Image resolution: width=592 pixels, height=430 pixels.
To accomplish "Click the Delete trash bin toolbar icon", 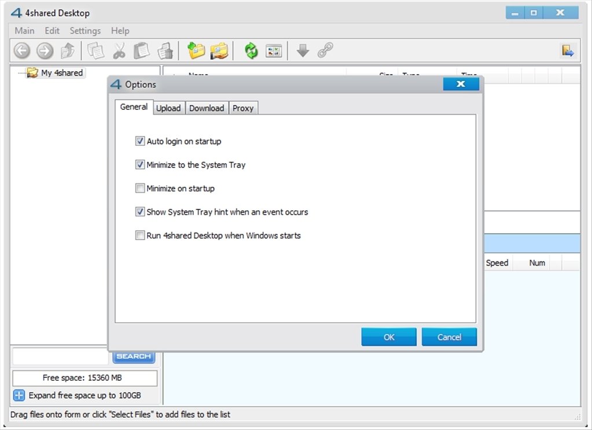I will (x=166, y=50).
